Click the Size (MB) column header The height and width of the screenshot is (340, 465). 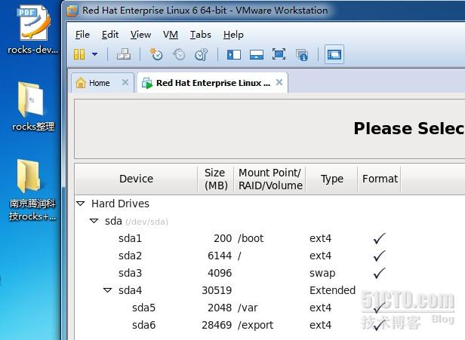click(x=216, y=179)
